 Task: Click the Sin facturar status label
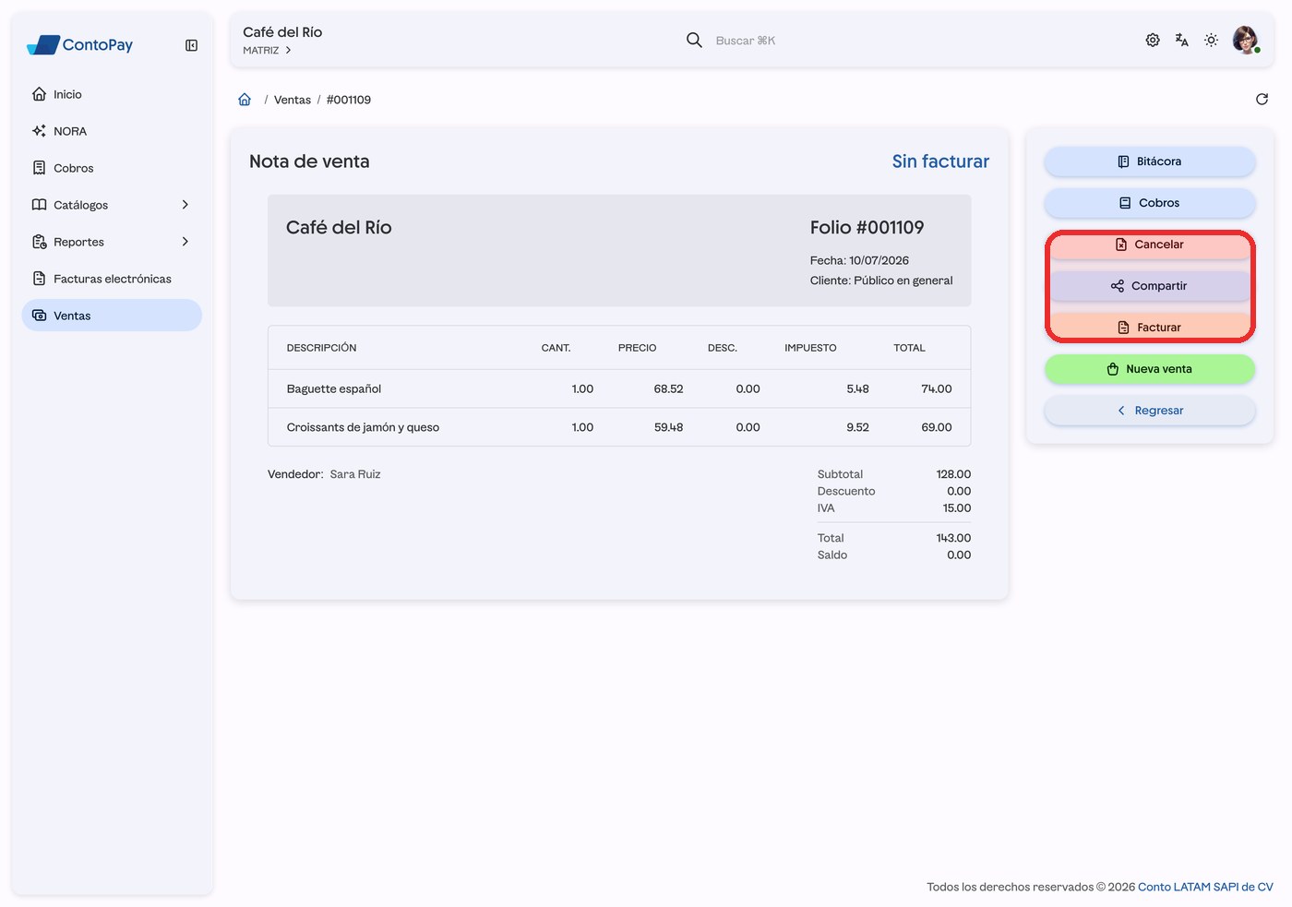click(940, 161)
